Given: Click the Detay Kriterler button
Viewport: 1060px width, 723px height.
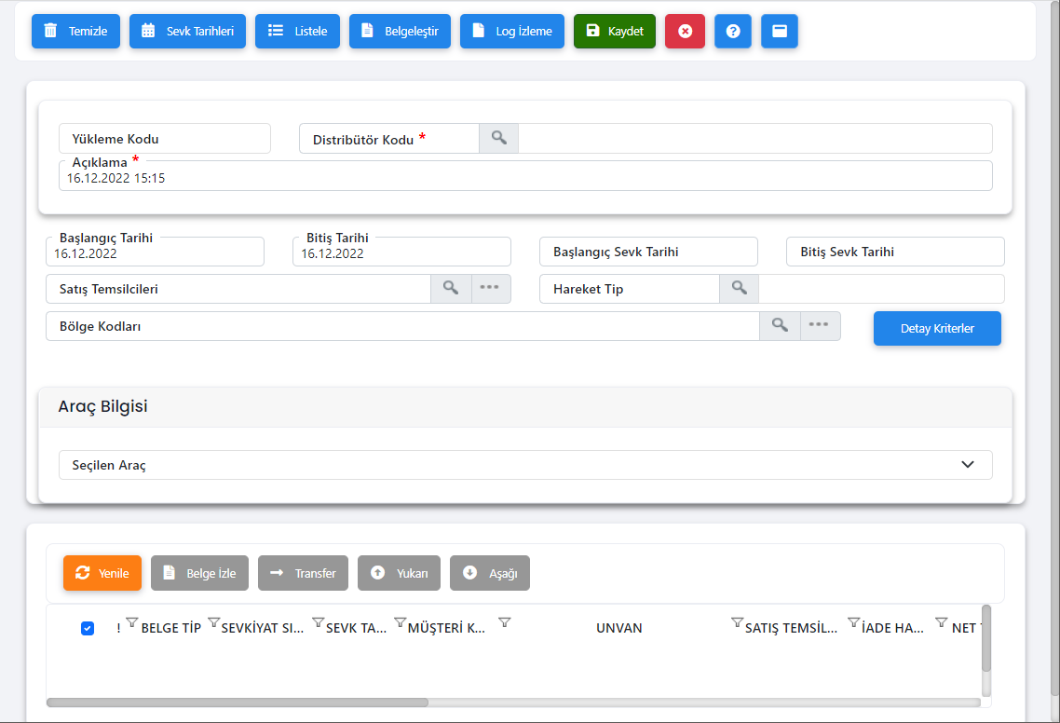Looking at the screenshot, I should pos(937,329).
